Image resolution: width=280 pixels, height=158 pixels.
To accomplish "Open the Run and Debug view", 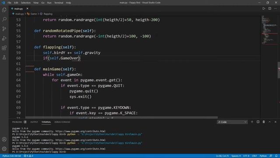I will [4, 38].
